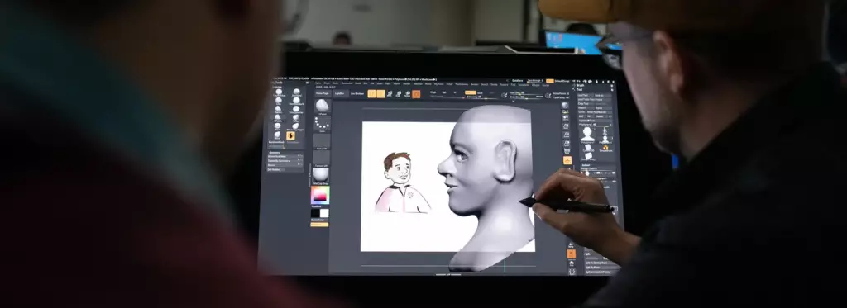Click the Make PolyMesh3D button
Viewport: 847px width, 308px height.
click(x=599, y=112)
